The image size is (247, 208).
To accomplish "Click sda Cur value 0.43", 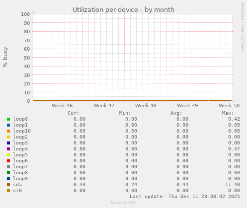I will (80, 185).
